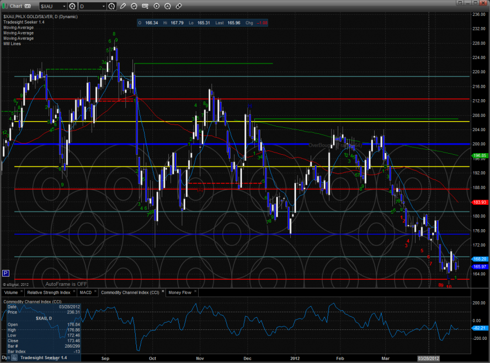
Task: Open the symbol settings gear icon
Action: tap(72, 6)
